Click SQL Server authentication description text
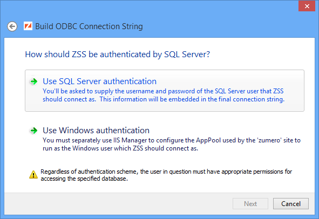This screenshot has height=219, width=319. coord(164,95)
